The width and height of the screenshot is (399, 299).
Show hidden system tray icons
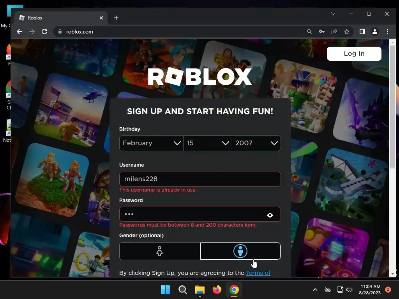pos(315,290)
